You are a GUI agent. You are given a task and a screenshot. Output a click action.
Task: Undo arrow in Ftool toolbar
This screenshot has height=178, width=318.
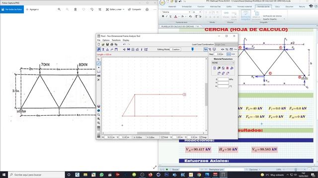click(x=124, y=44)
